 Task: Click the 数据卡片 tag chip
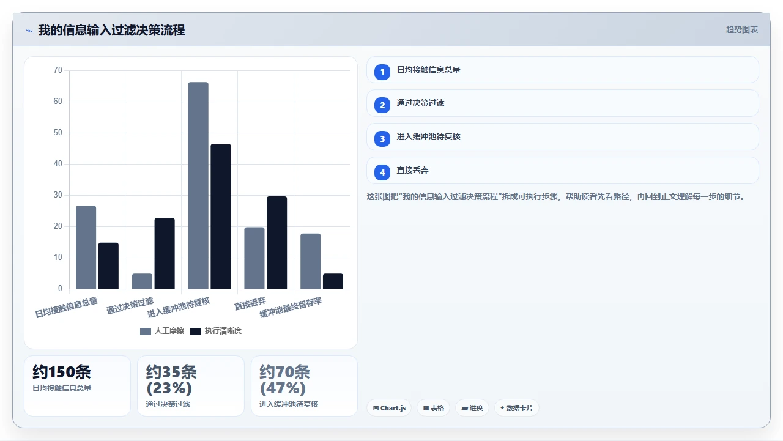click(517, 408)
